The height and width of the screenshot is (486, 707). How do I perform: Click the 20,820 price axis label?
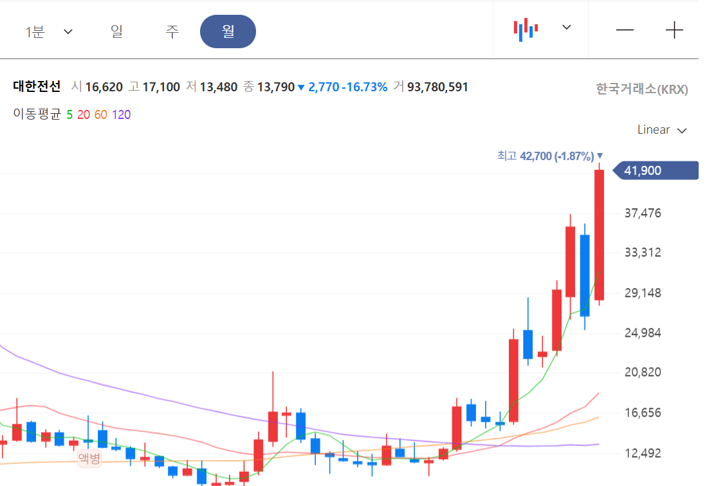tap(643, 372)
